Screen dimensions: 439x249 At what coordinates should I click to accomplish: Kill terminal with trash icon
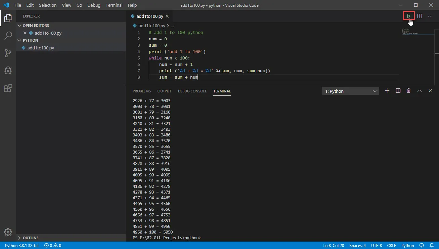(x=408, y=91)
